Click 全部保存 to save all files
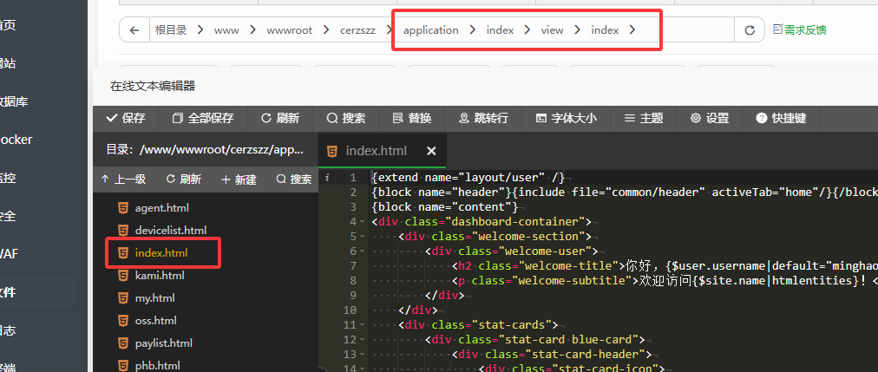Image resolution: width=878 pixels, height=372 pixels. pos(202,118)
